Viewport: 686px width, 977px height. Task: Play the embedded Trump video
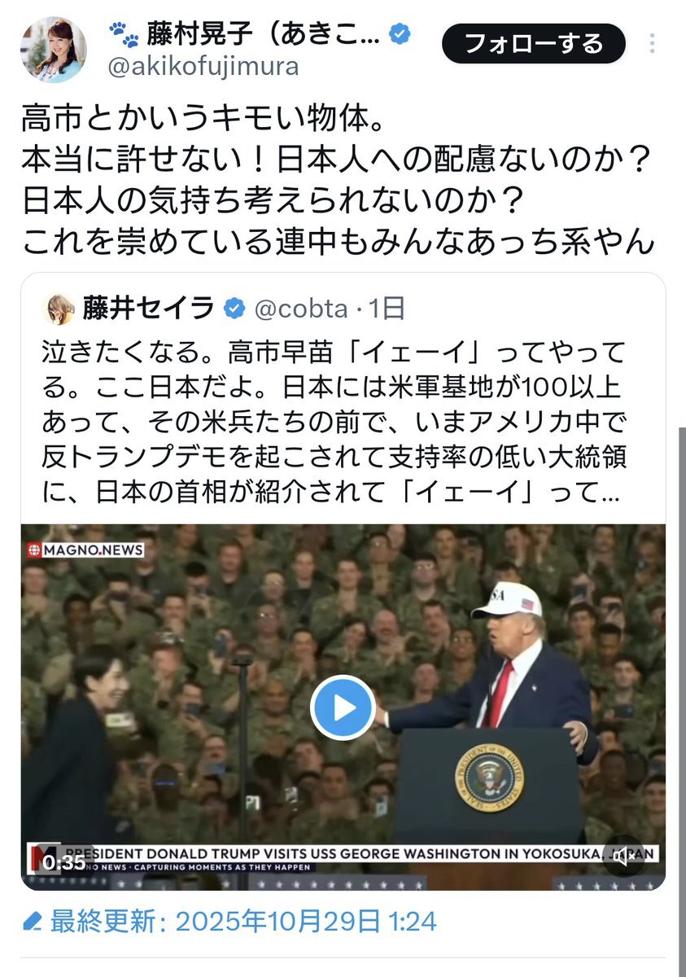343,708
